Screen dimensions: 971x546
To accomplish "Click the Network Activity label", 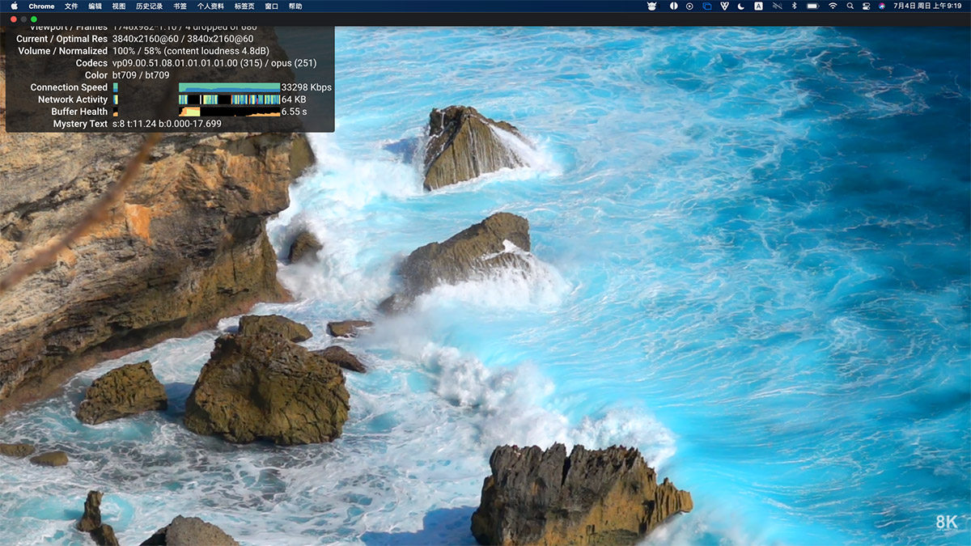I will pyautogui.click(x=73, y=99).
